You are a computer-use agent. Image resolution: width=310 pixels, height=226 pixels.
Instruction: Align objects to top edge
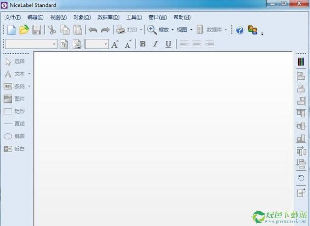[x=301, y=114]
